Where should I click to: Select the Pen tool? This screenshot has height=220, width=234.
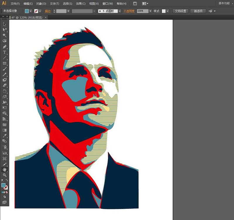4,47
